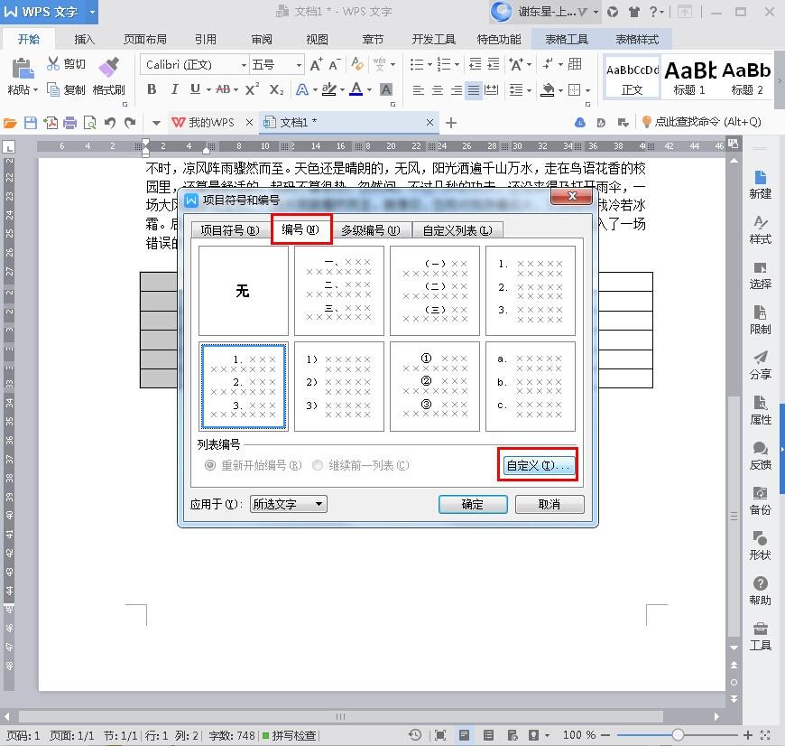Click the 备份 backup sidebar icon
Image resolution: width=785 pixels, height=746 pixels.
[760, 500]
